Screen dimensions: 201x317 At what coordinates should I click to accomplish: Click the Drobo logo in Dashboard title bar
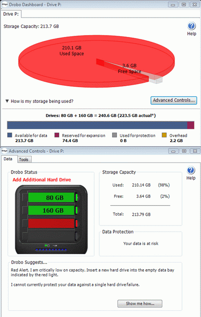point(4,4)
